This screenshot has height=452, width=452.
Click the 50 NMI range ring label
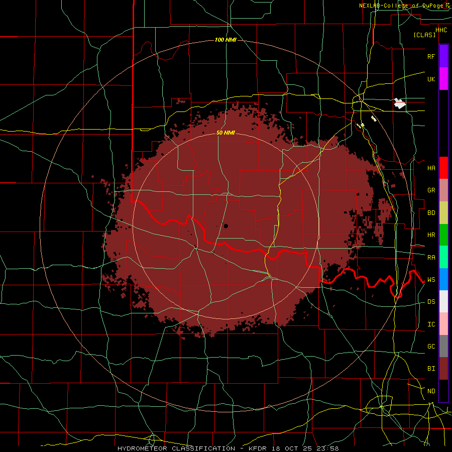pos(225,133)
